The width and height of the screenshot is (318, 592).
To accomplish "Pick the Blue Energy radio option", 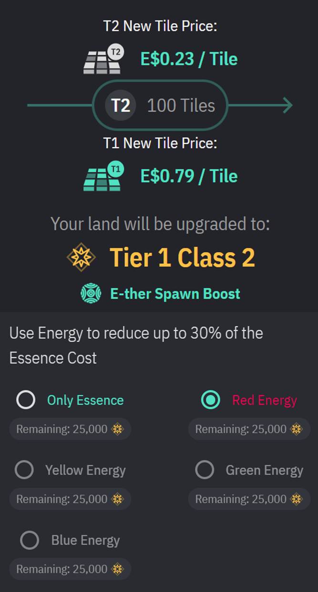I will 30,540.
